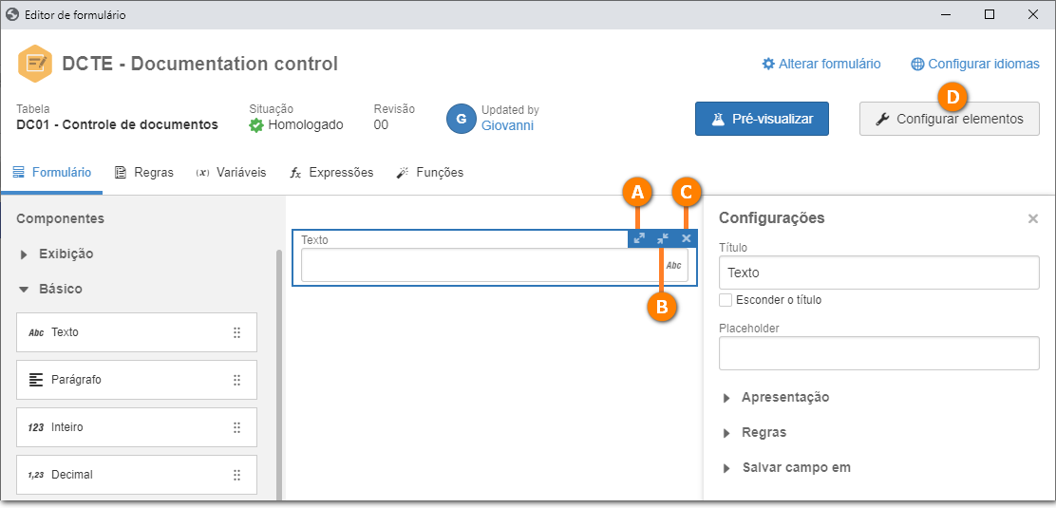The width and height of the screenshot is (1056, 508).
Task: Click the drag handle of Texto component
Action: point(236,332)
